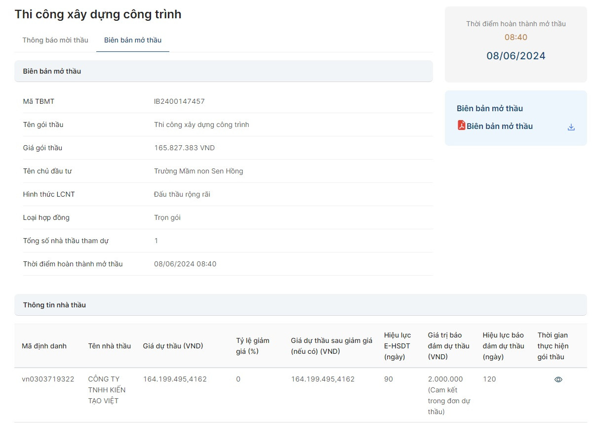Click the Tên nhà thầu column header

109,346
